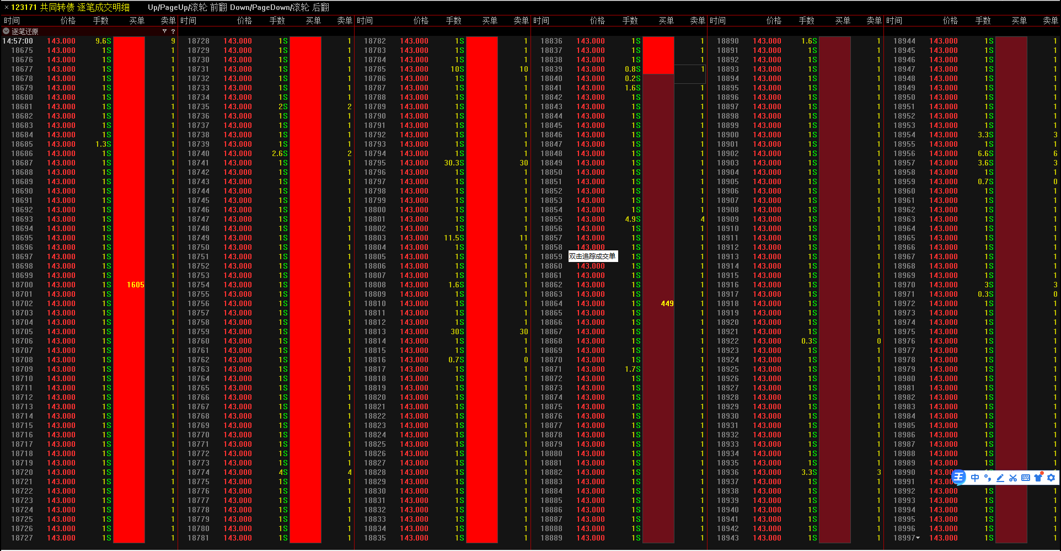The width and height of the screenshot is (1061, 551).
Task: Toggle the input method punctuation mode
Action: point(987,478)
